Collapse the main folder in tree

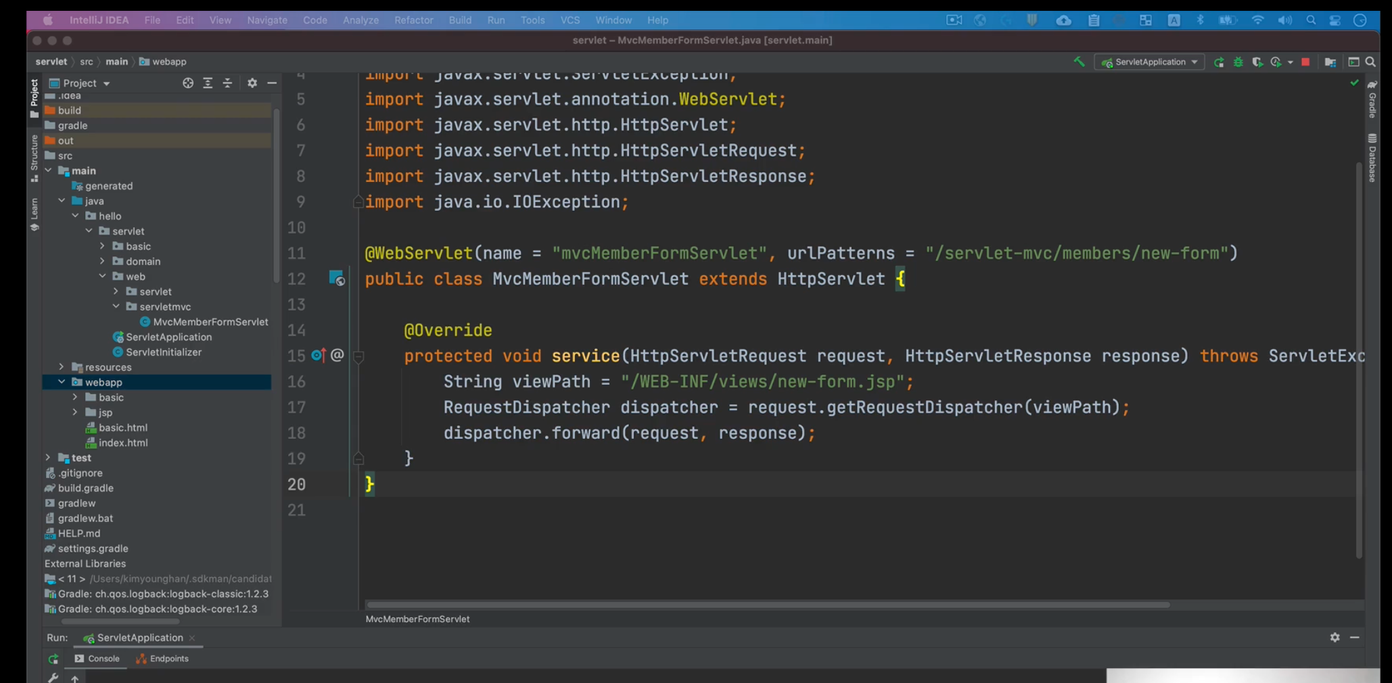point(48,170)
